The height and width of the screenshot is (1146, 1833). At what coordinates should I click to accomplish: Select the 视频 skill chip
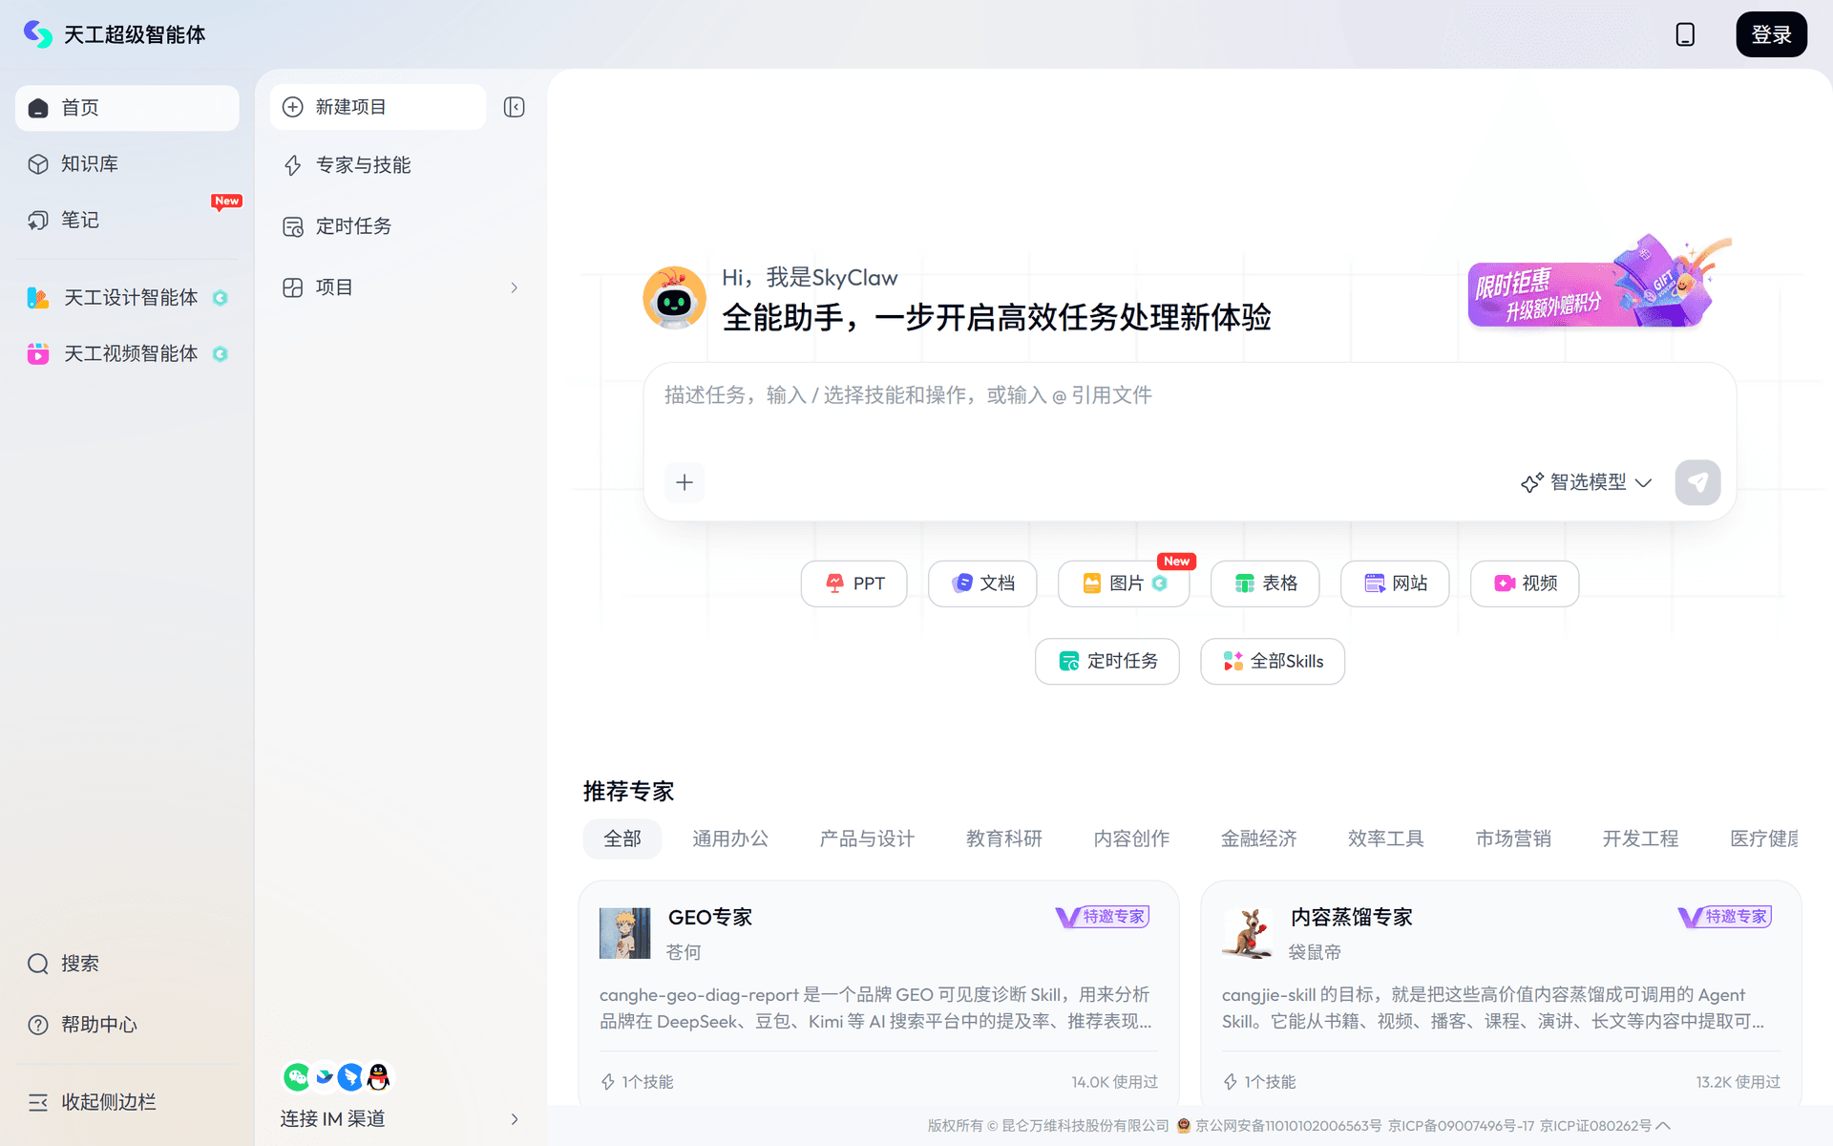point(1525,584)
